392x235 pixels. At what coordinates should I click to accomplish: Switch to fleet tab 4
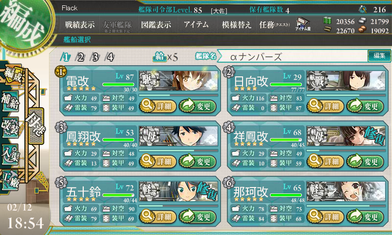(x=110, y=57)
